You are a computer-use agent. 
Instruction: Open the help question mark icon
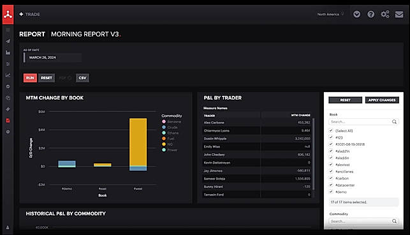pos(370,14)
